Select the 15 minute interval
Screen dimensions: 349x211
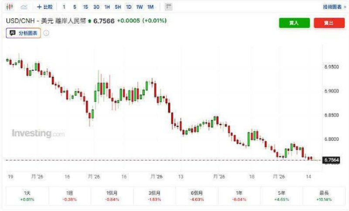pyautogui.click(x=86, y=7)
